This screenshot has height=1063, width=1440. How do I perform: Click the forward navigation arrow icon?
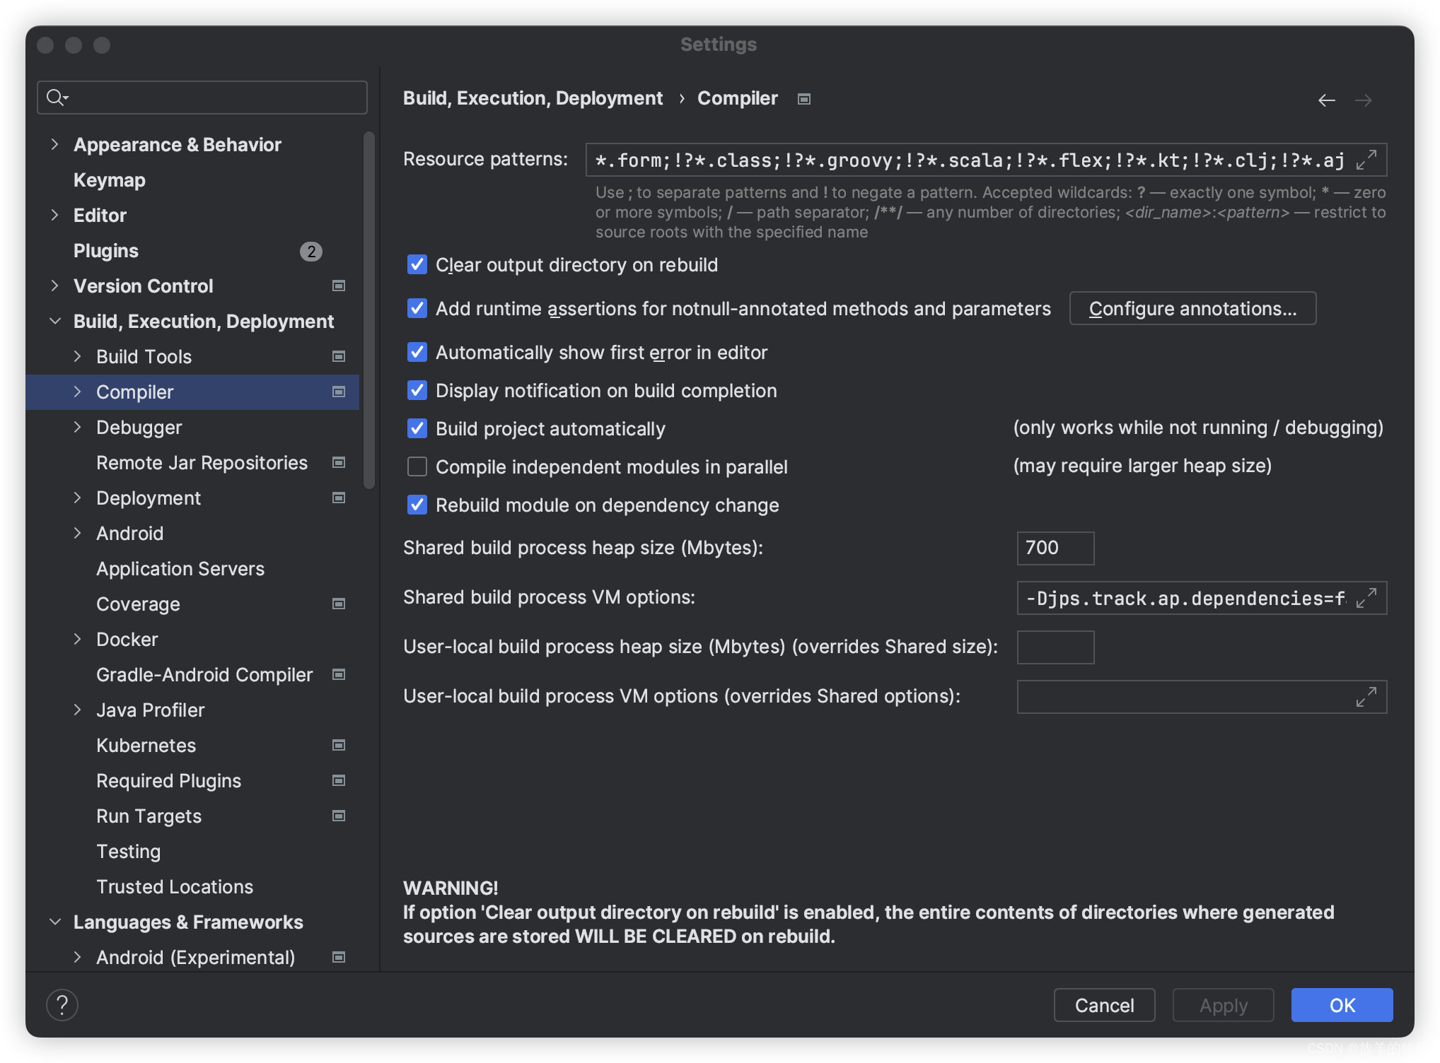1365,100
